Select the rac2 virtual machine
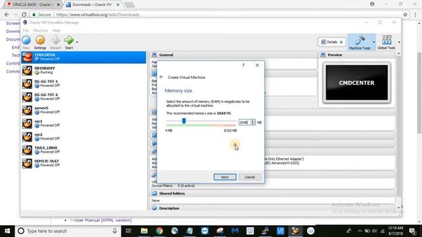Screen dimensions: 422x237 pos(84,137)
